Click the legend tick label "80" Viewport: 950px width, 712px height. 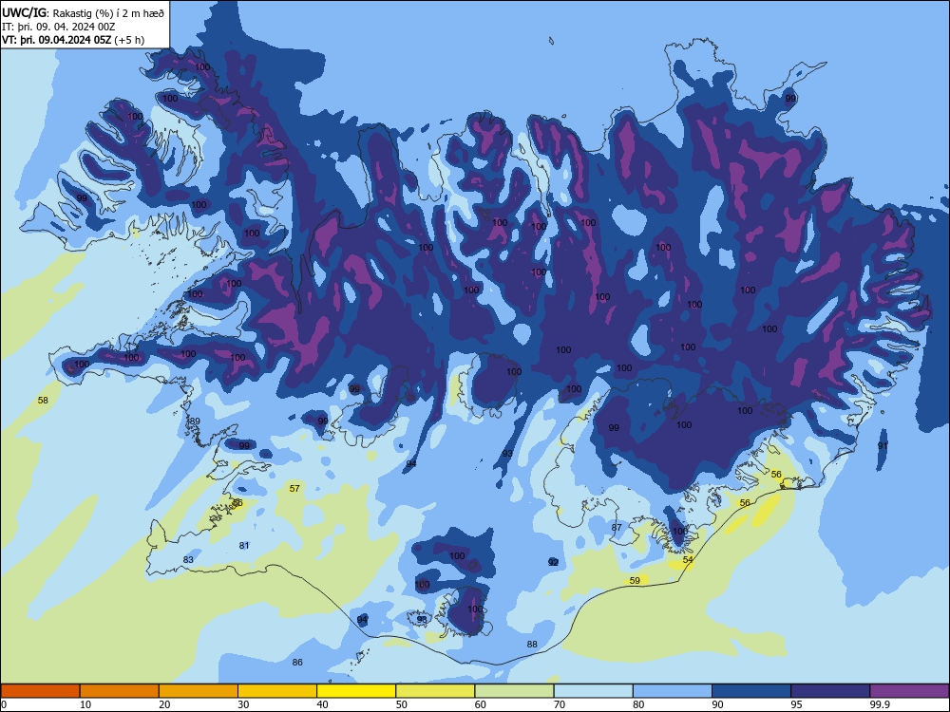click(x=638, y=704)
